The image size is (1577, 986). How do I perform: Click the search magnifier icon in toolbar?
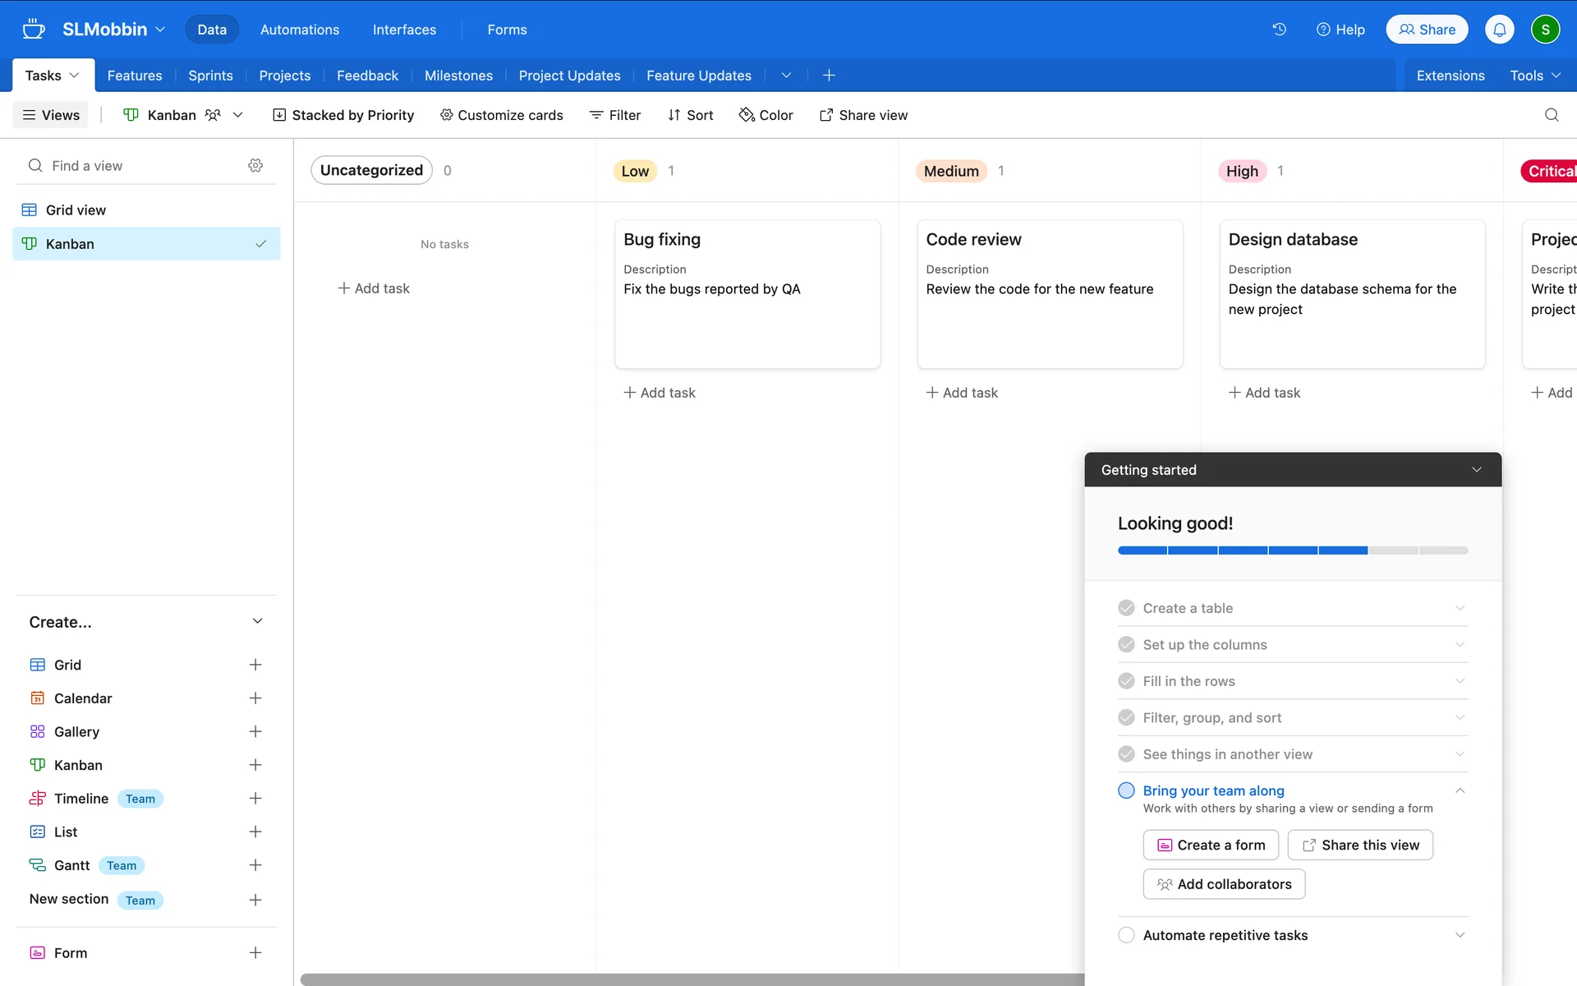(1551, 115)
